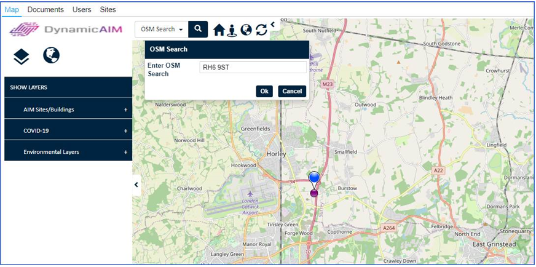Click the SHOW LAYERS header
The image size is (536, 267).
coord(68,87)
